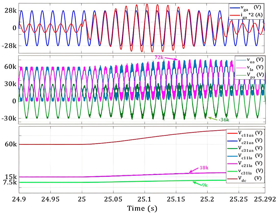
Task: Select the light-blue v_c11la legend line sample
Action: coord(232,156)
